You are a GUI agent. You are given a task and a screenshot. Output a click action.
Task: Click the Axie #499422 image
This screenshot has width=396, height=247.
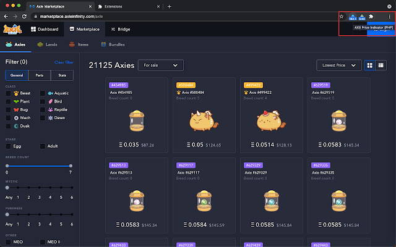point(271,120)
